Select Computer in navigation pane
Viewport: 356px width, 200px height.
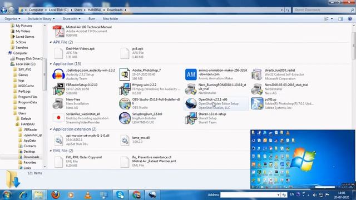pyautogui.click(x=20, y=53)
